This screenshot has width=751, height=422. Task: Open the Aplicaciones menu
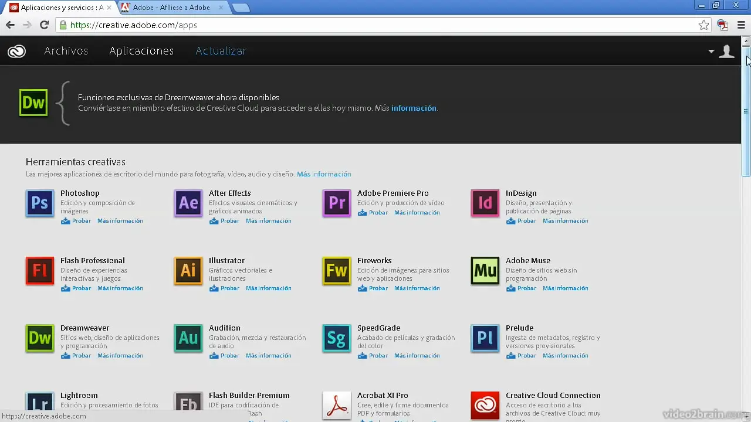[x=141, y=51]
